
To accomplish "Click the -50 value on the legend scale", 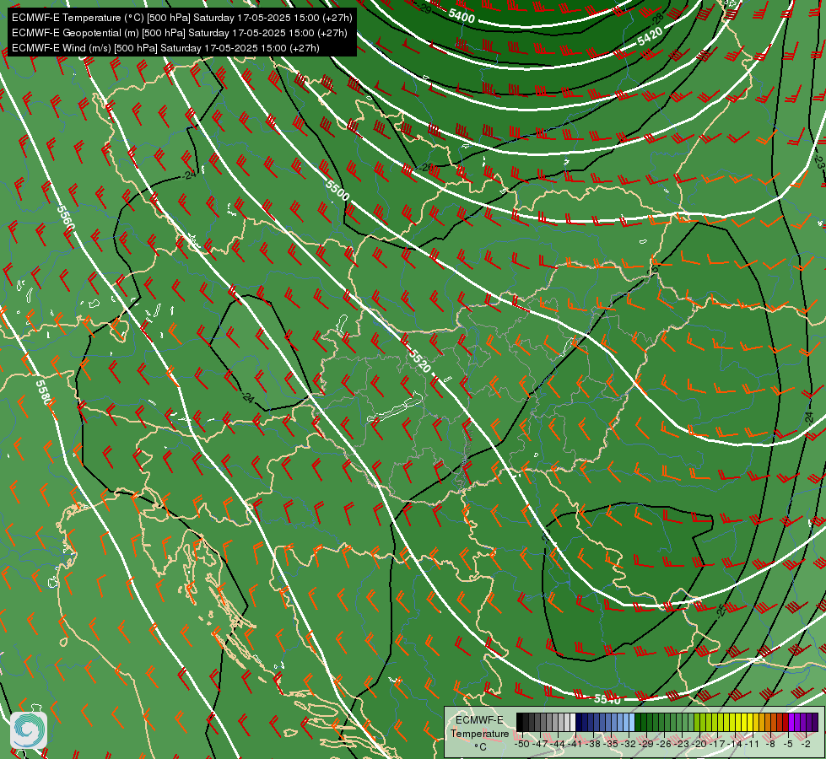I will tap(521, 744).
